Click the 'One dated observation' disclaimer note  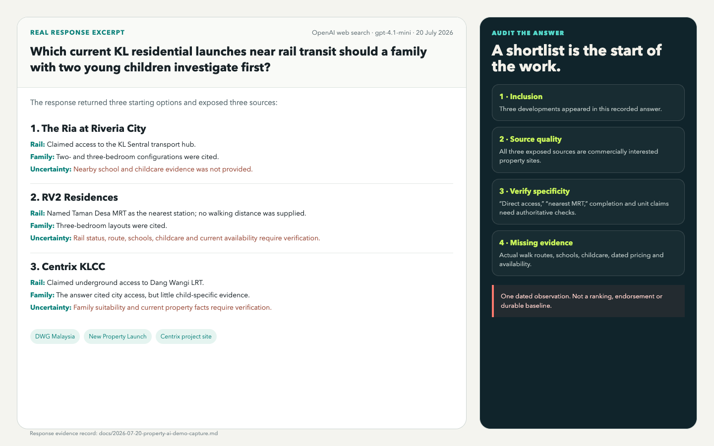pyautogui.click(x=588, y=301)
